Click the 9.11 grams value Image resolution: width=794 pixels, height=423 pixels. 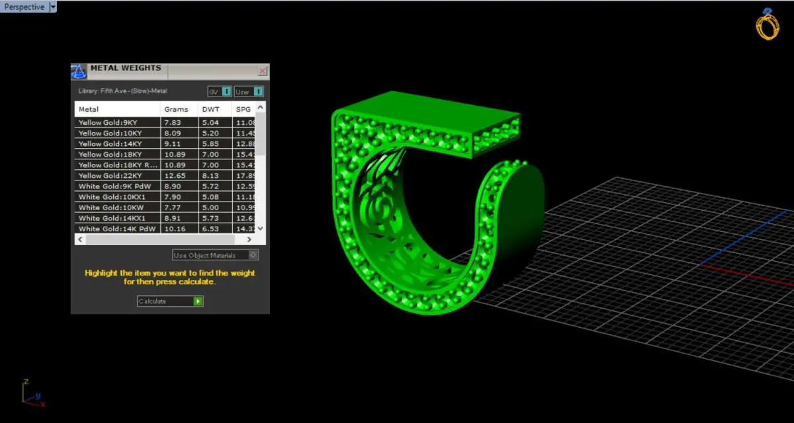[x=172, y=143]
